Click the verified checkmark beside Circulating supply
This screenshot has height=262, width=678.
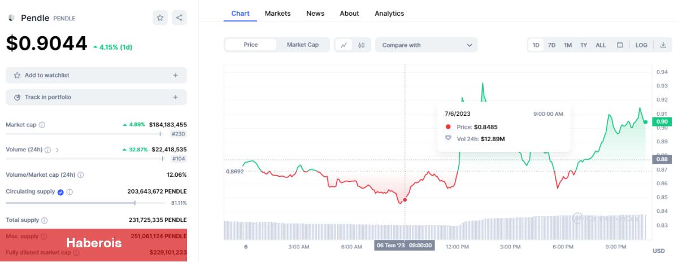pos(60,192)
